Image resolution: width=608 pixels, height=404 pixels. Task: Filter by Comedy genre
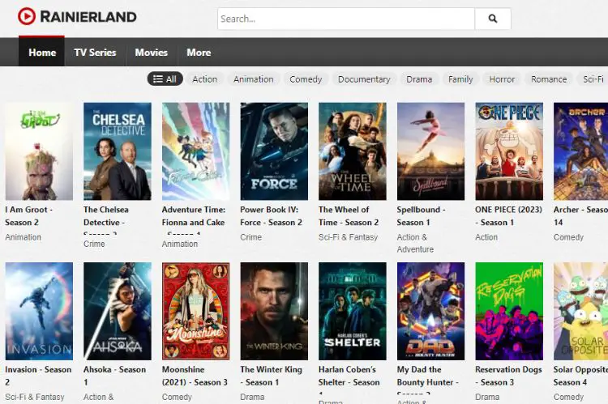pyautogui.click(x=306, y=79)
